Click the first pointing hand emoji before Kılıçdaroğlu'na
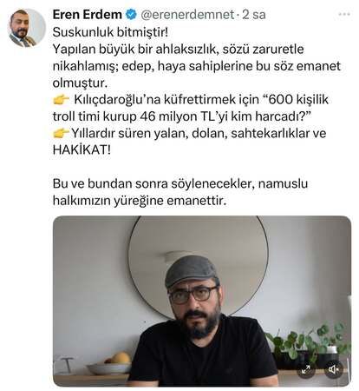Image resolution: width=359 pixels, height=391 pixels. (x=61, y=100)
